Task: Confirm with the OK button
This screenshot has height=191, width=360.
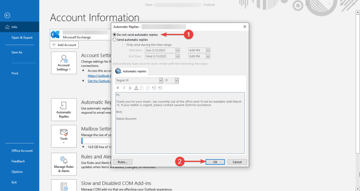Action: (215, 162)
